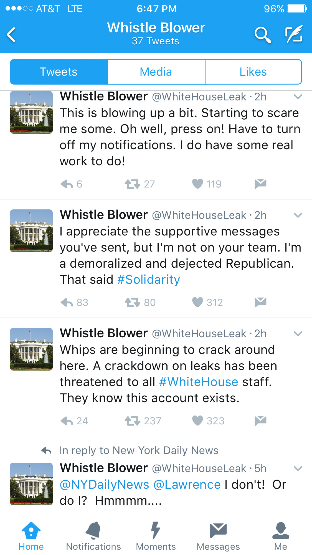312x555 pixels.
Task: Like the tweet with 119 likes
Action: point(197,184)
